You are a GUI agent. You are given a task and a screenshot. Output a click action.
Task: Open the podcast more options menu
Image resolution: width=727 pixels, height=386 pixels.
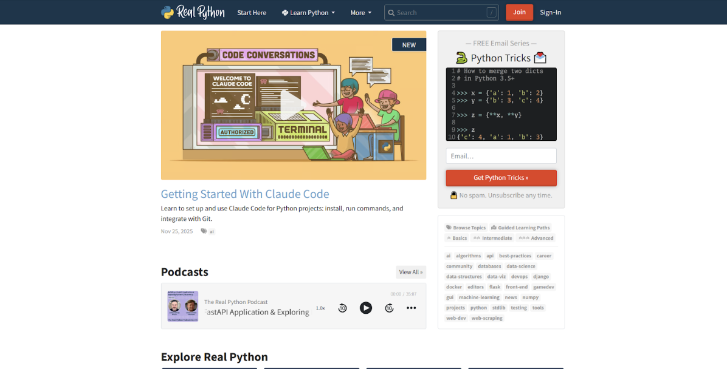click(x=412, y=308)
